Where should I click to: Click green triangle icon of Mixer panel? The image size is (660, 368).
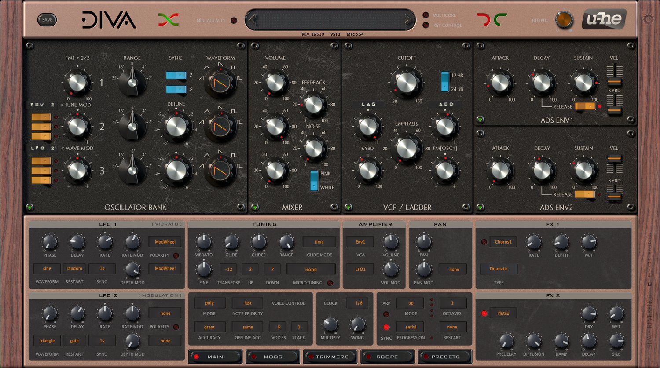(x=255, y=207)
